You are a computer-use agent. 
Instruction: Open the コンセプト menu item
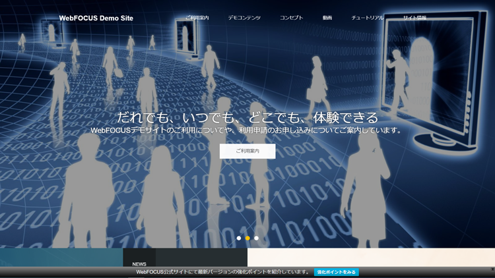point(291,18)
